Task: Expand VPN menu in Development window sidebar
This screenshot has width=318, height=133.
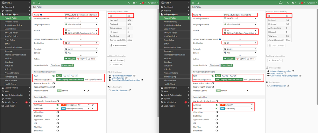Action: point(16,92)
